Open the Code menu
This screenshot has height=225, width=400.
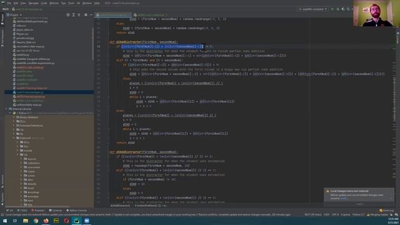click(x=44, y=3)
